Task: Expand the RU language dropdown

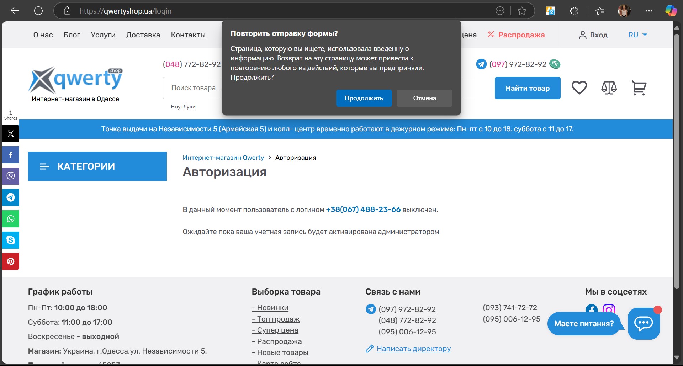Action: click(637, 35)
